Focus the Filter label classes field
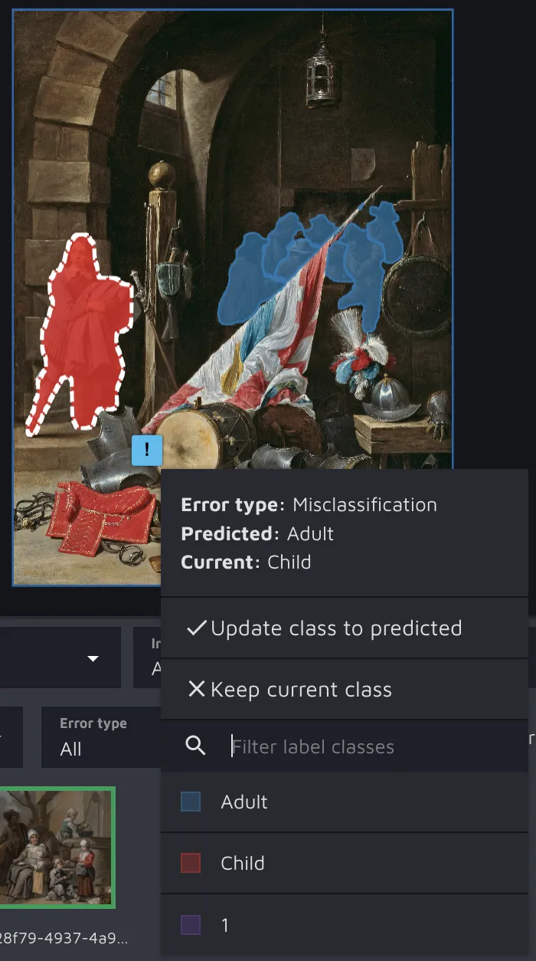The image size is (536, 961). 375,746
